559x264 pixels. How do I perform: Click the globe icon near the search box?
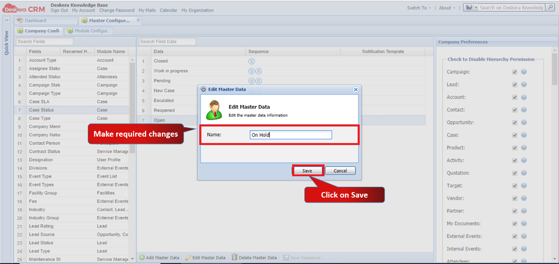tap(470, 7)
